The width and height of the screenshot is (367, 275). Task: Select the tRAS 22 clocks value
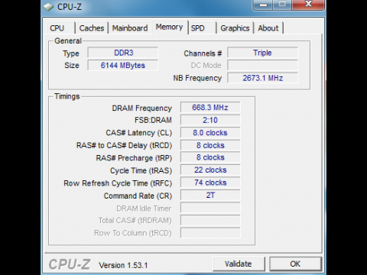point(210,170)
